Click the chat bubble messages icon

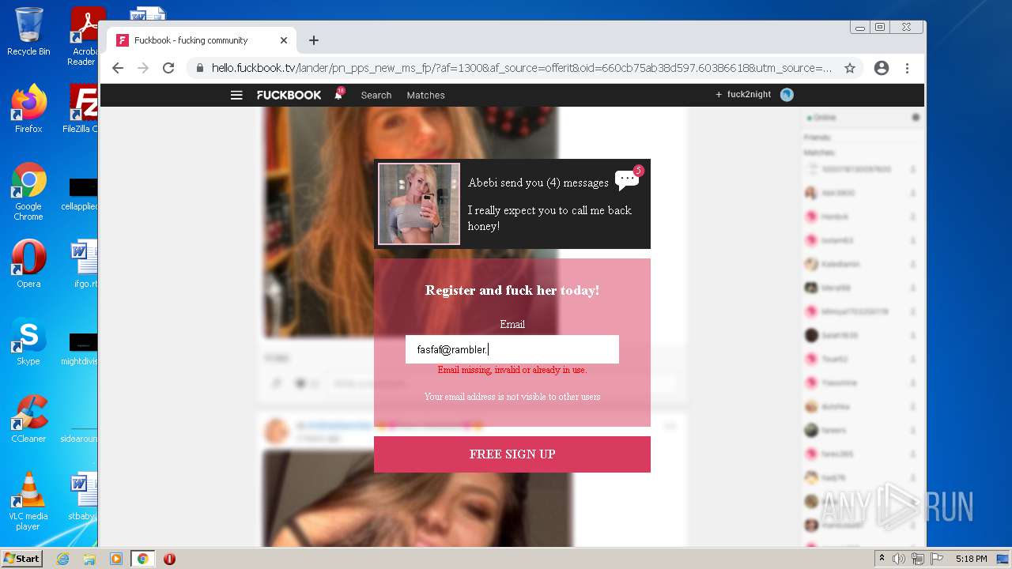pyautogui.click(x=627, y=179)
